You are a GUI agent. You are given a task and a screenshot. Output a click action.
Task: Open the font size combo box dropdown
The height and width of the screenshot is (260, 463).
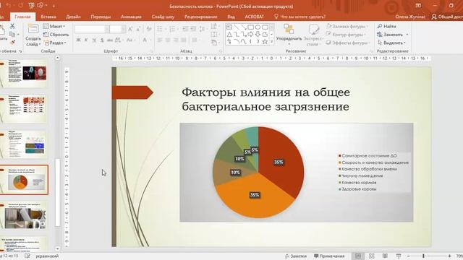(x=123, y=29)
